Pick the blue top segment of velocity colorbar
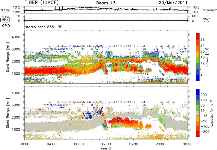The image size is (217, 150). click(198, 92)
